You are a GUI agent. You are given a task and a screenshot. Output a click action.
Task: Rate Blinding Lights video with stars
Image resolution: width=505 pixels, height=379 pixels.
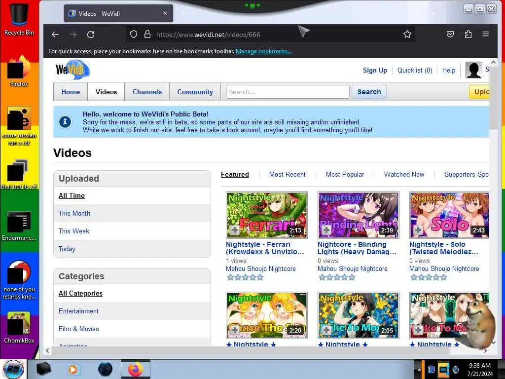337,277
